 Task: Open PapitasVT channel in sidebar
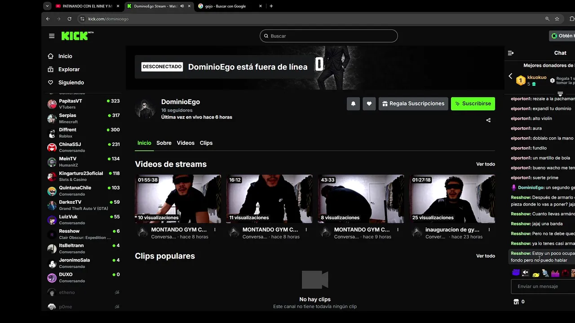pyautogui.click(x=84, y=104)
